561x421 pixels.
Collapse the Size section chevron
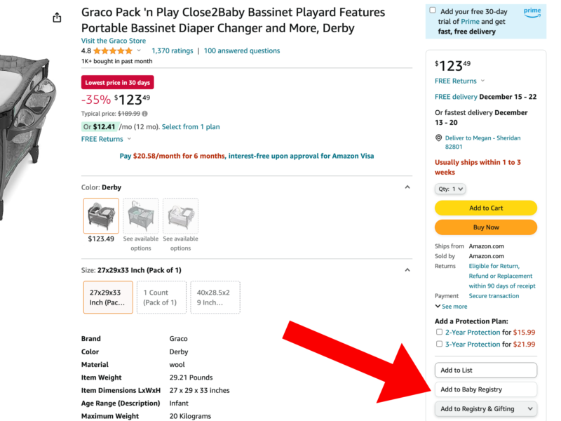pos(407,270)
